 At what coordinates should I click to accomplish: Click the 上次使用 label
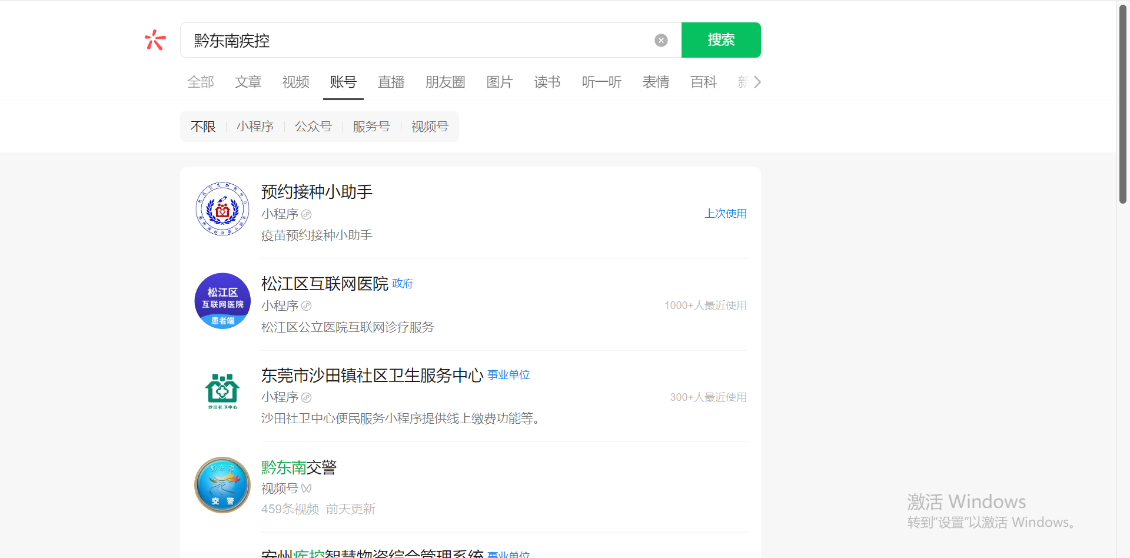pos(726,214)
